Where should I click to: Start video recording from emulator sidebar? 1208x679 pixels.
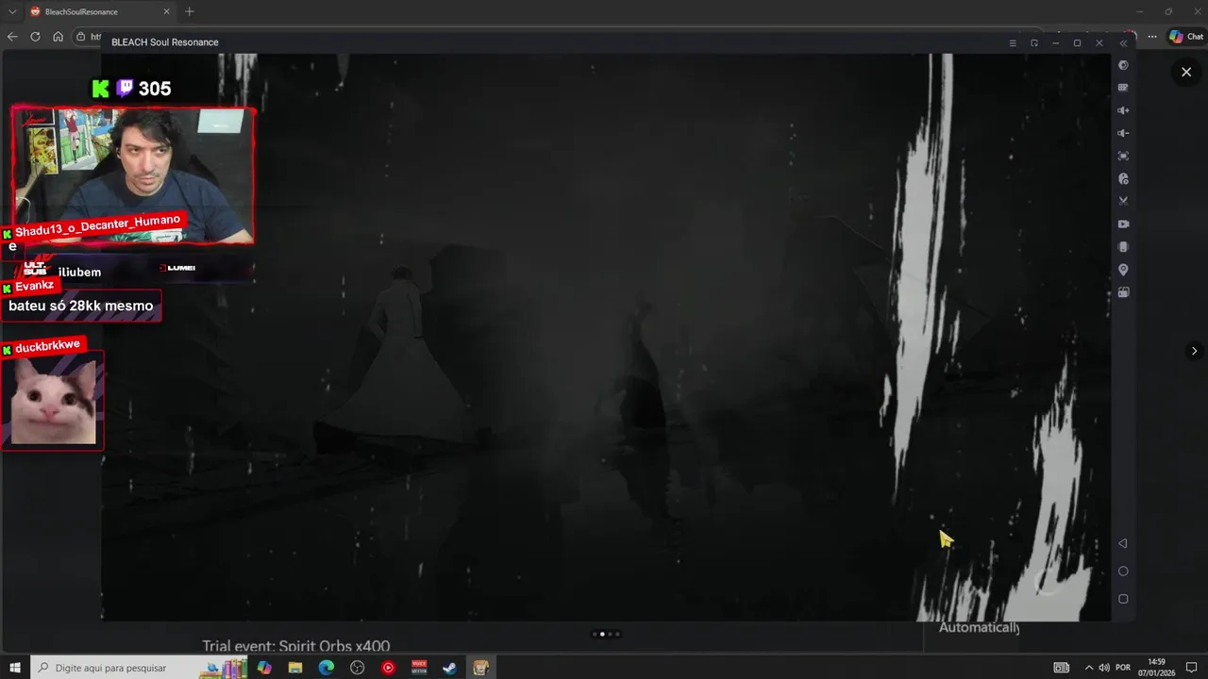click(x=1123, y=224)
